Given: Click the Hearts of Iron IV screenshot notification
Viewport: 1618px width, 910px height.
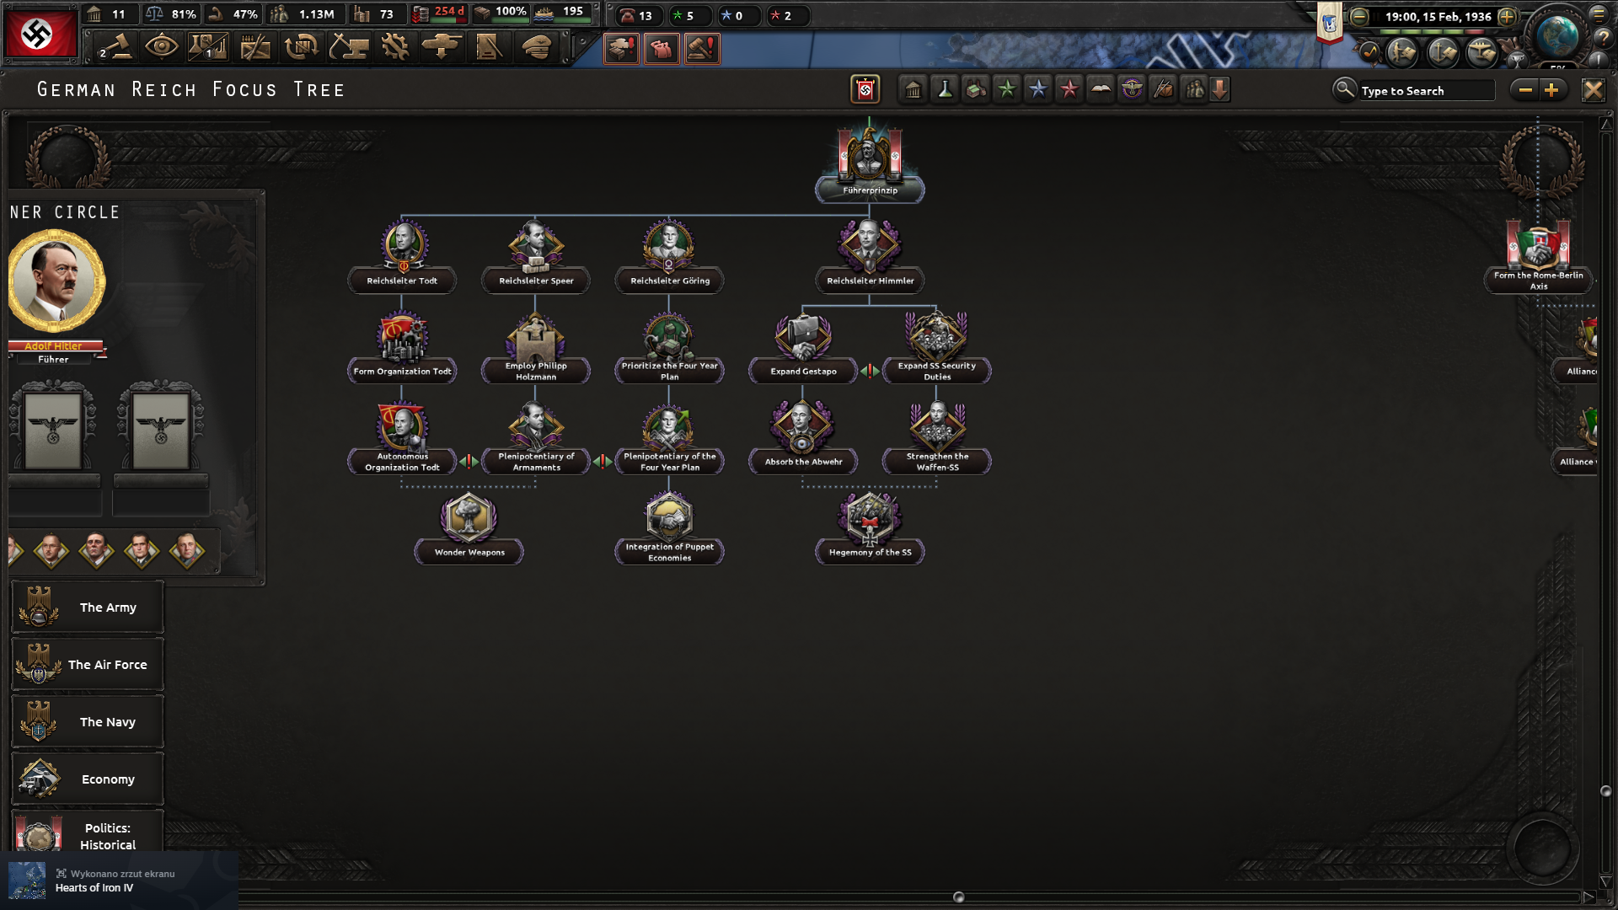Looking at the screenshot, I should 119,881.
